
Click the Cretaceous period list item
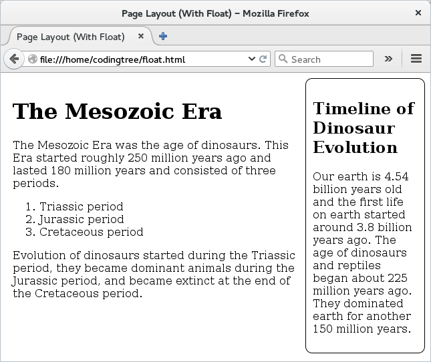91,232
